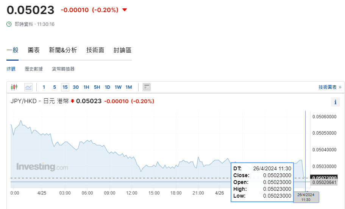The height and width of the screenshot is (209, 345).
Task: Open the 技術圖表 » link
Action: [329, 87]
